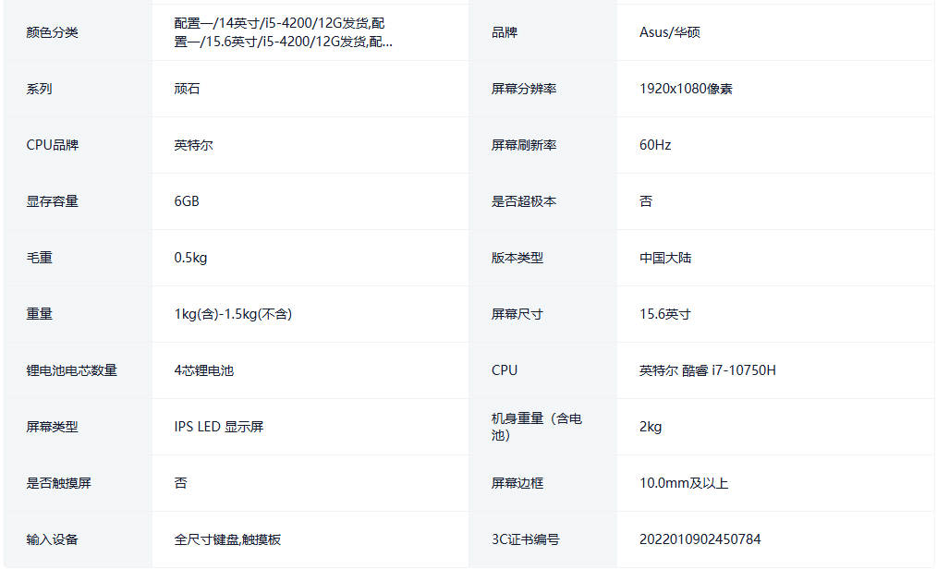The width and height of the screenshot is (937, 569).
Task: Click the 6GB 显存容量 value
Action: click(187, 201)
